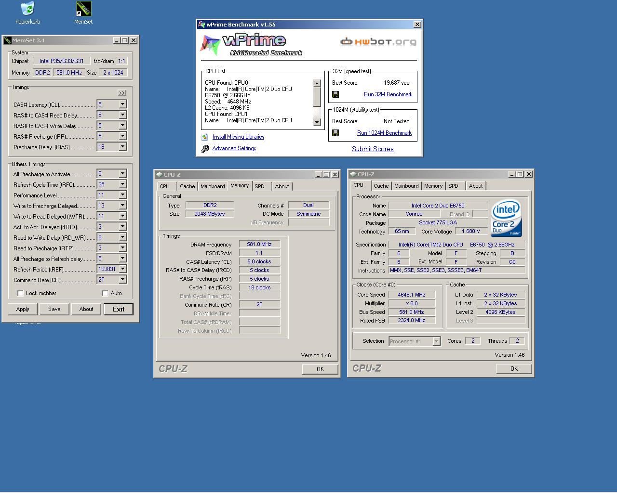This screenshot has width=617, height=493.
Task: Click the Intel Core 2 Duo E6750 name field
Action: click(438, 206)
